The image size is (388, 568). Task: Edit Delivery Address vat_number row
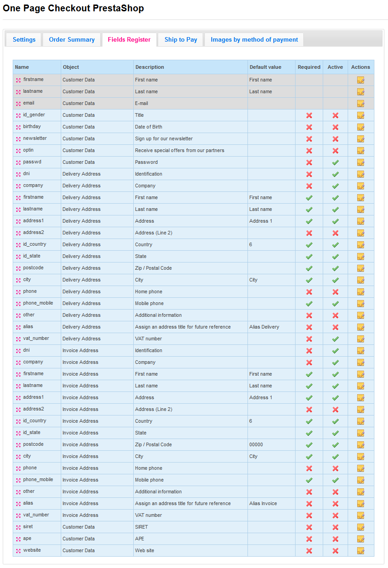[x=361, y=339]
